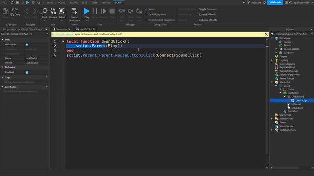Dismiss the yellow AI coding banner
The width and height of the screenshot is (314, 176).
(x=266, y=34)
